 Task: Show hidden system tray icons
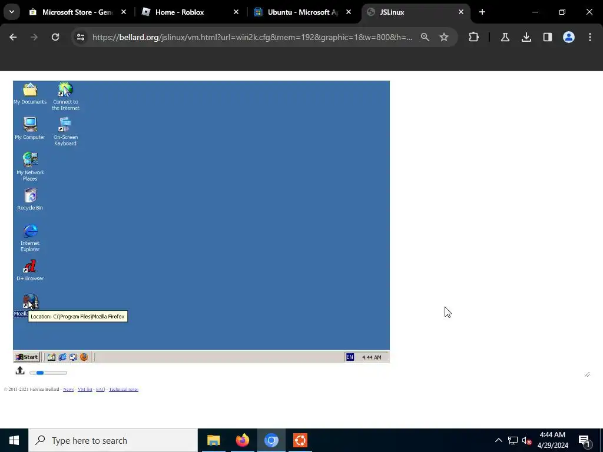click(x=498, y=440)
